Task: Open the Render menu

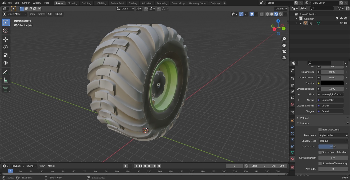Action: tap(26, 3)
